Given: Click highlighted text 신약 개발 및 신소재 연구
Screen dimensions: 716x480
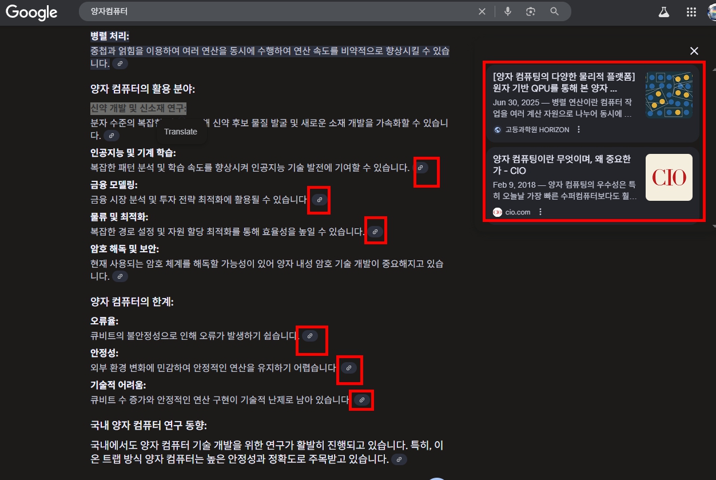Looking at the screenshot, I should click(x=138, y=108).
